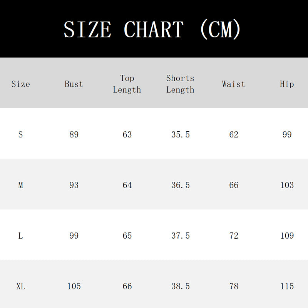Click waist value 66 in M row
The width and height of the screenshot is (308, 308).
pos(234,185)
